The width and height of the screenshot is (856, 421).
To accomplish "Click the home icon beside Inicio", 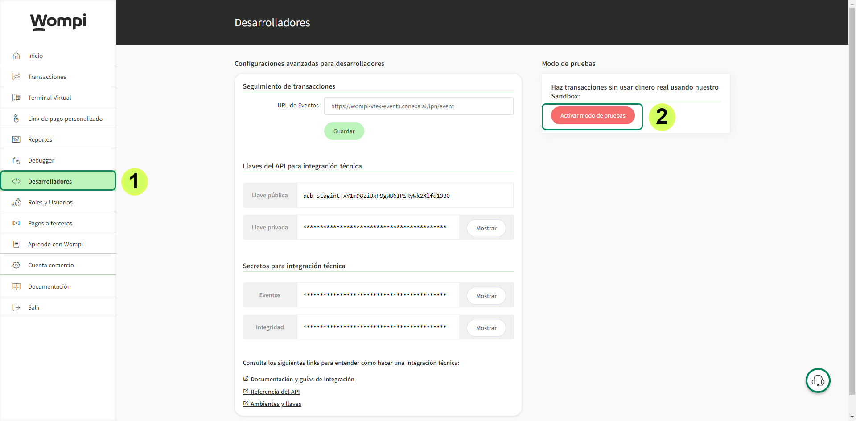I will pos(16,56).
